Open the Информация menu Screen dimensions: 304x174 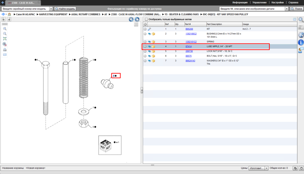(240, 2)
